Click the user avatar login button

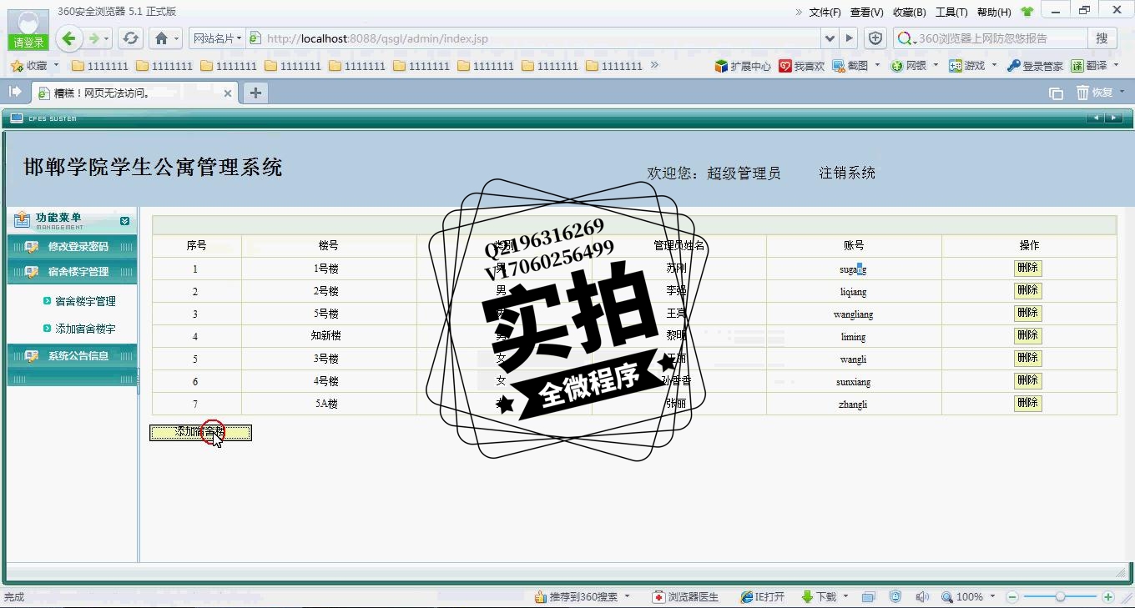(x=28, y=29)
